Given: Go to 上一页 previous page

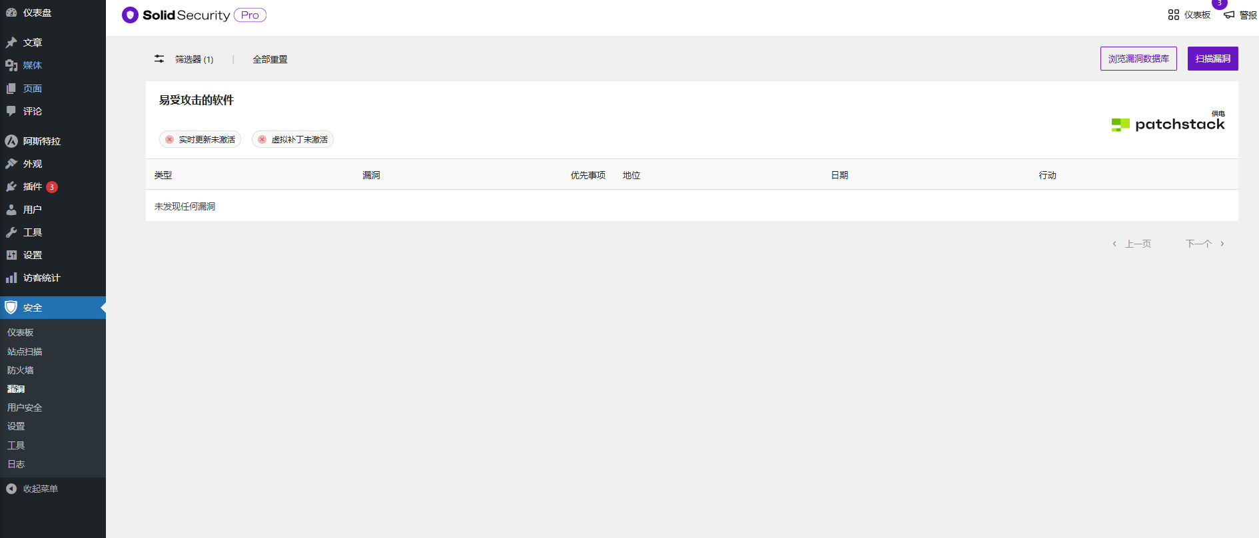Looking at the screenshot, I should [1138, 244].
